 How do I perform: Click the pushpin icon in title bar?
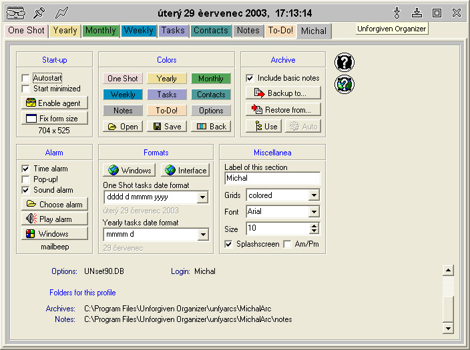[x=39, y=13]
